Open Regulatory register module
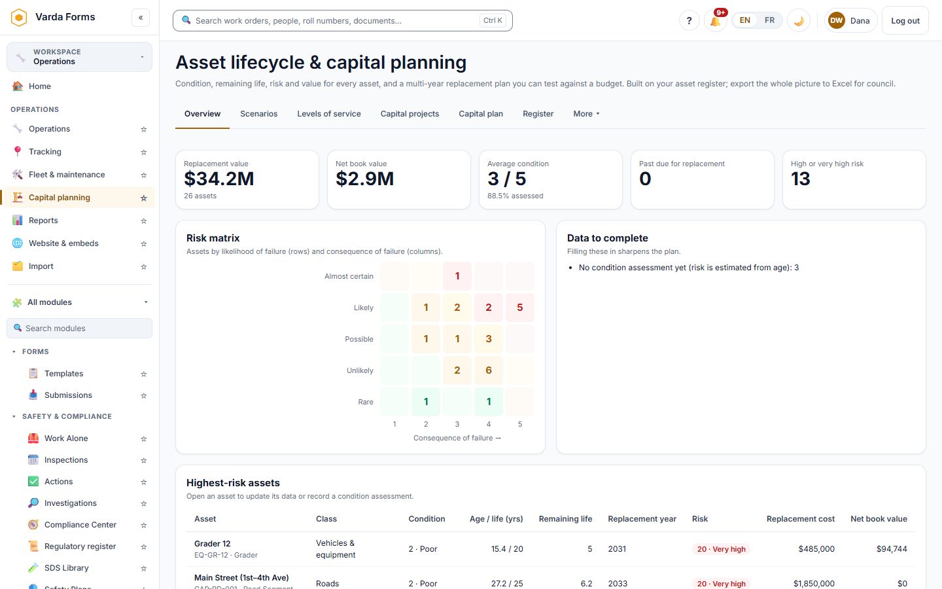The width and height of the screenshot is (942, 589). [80, 546]
